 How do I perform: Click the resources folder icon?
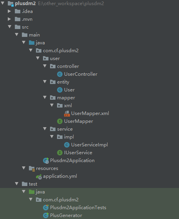(x=32, y=169)
